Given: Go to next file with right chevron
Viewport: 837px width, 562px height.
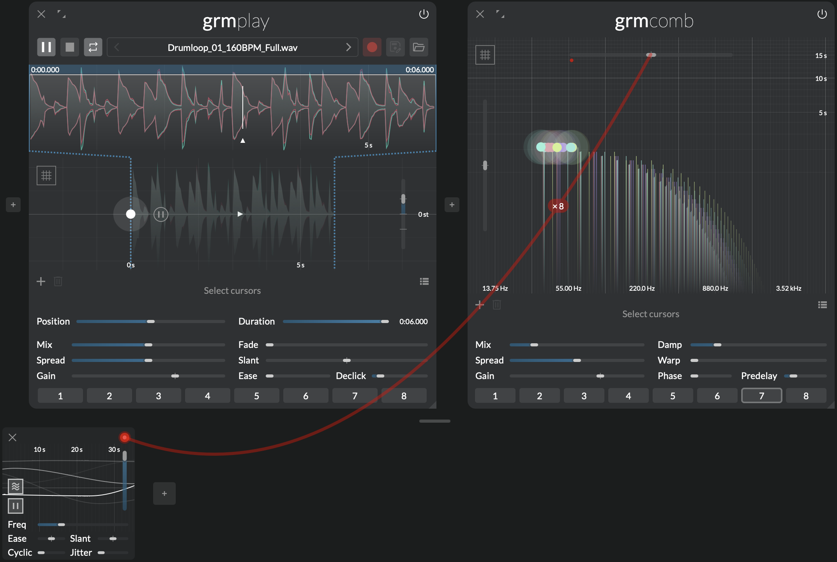Looking at the screenshot, I should click(348, 47).
